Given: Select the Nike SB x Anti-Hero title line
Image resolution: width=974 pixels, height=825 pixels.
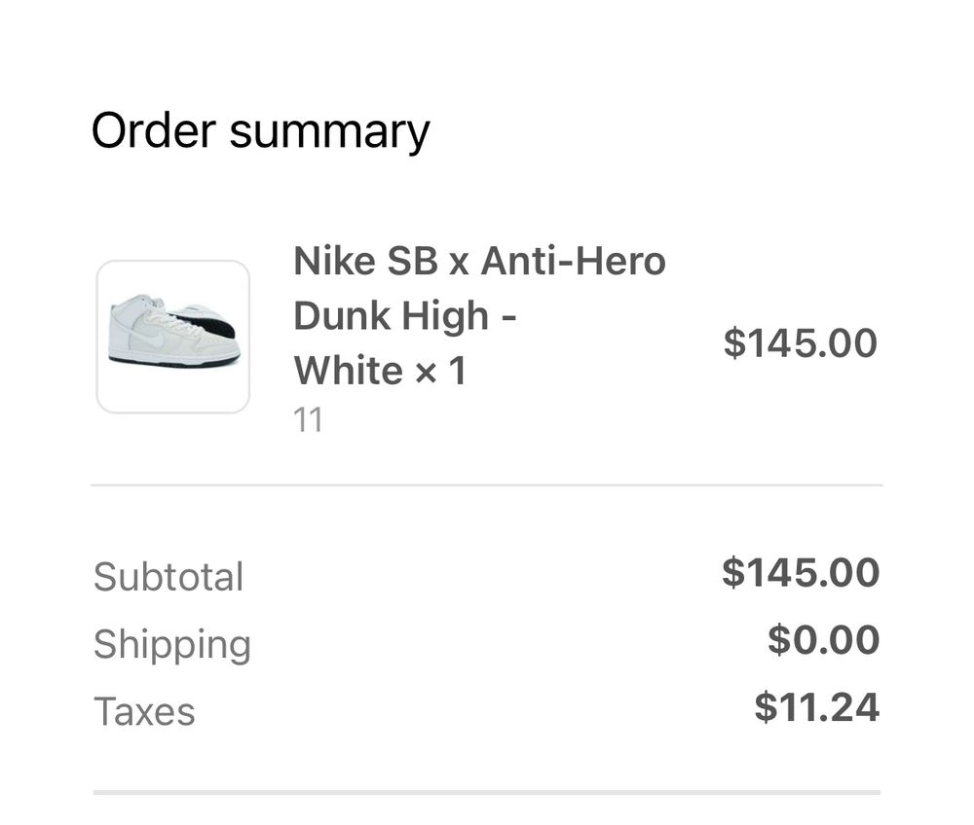Looking at the screenshot, I should [x=479, y=261].
